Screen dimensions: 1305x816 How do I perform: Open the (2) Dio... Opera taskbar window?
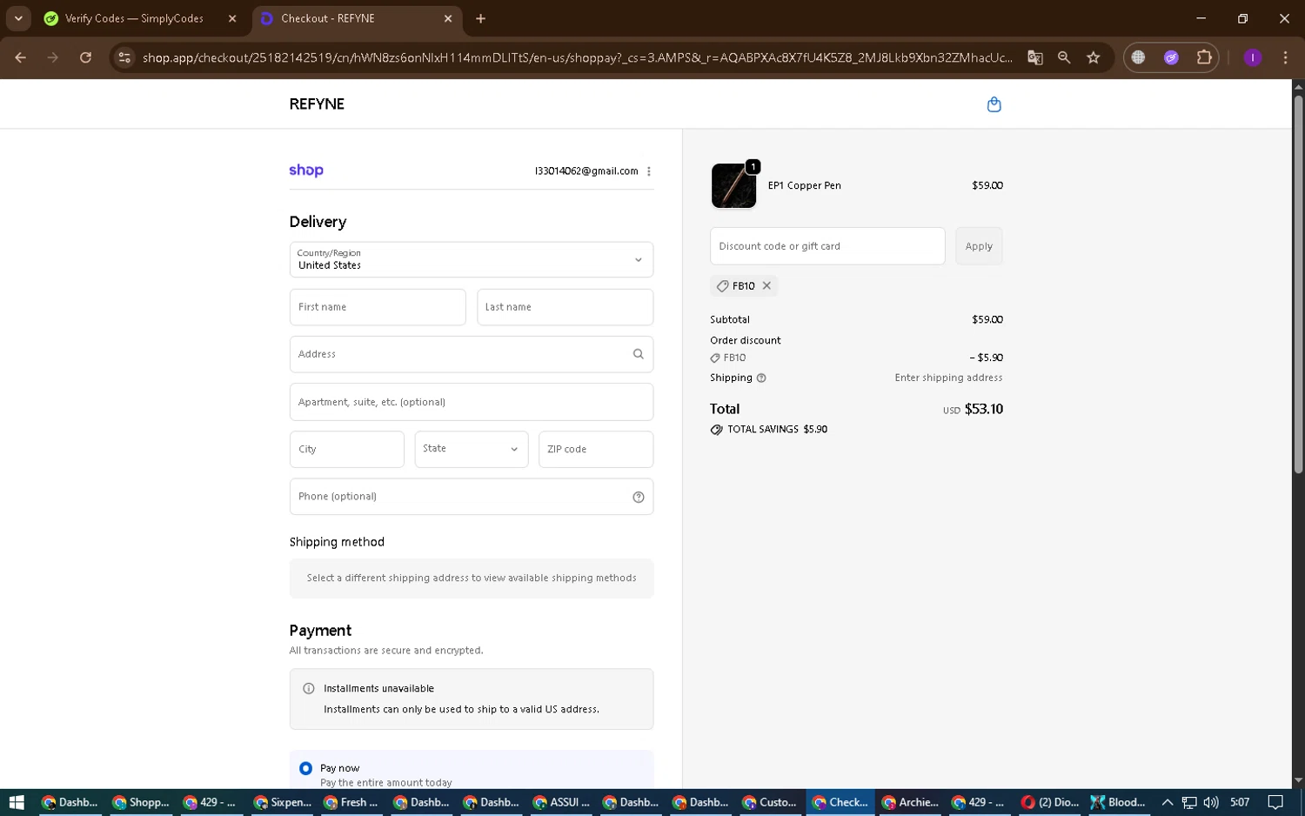tap(1050, 802)
